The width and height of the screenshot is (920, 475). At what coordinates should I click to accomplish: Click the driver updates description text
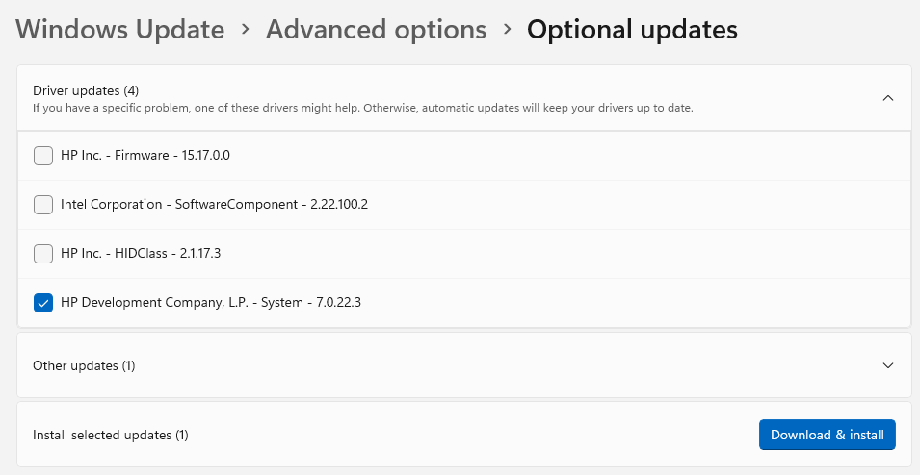(x=362, y=108)
